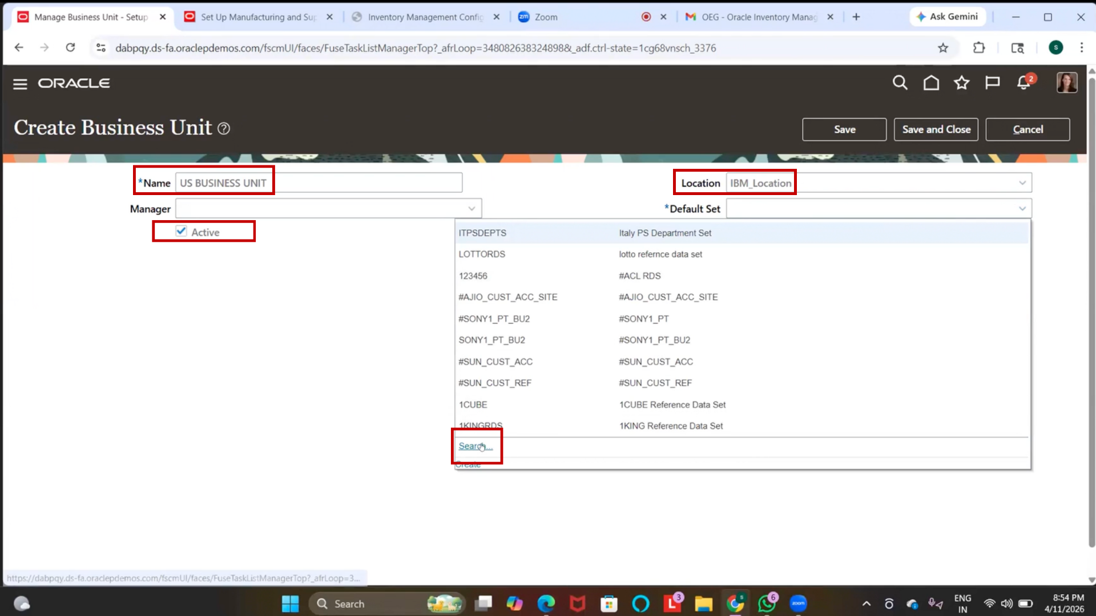Switch to the Set Up Manufacturing tab

[x=258, y=17]
